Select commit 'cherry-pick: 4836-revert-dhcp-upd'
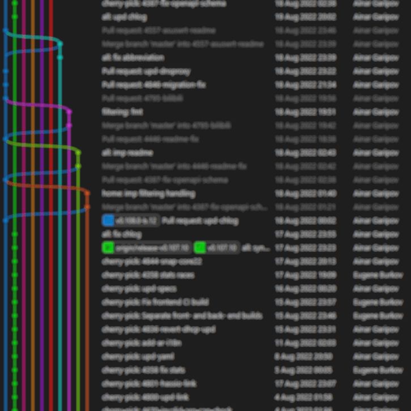This screenshot has width=411, height=411. (x=159, y=329)
